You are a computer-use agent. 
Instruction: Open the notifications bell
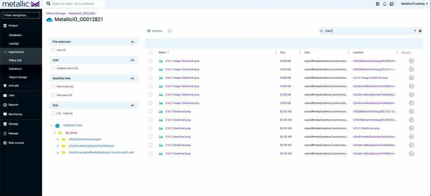tap(385, 4)
